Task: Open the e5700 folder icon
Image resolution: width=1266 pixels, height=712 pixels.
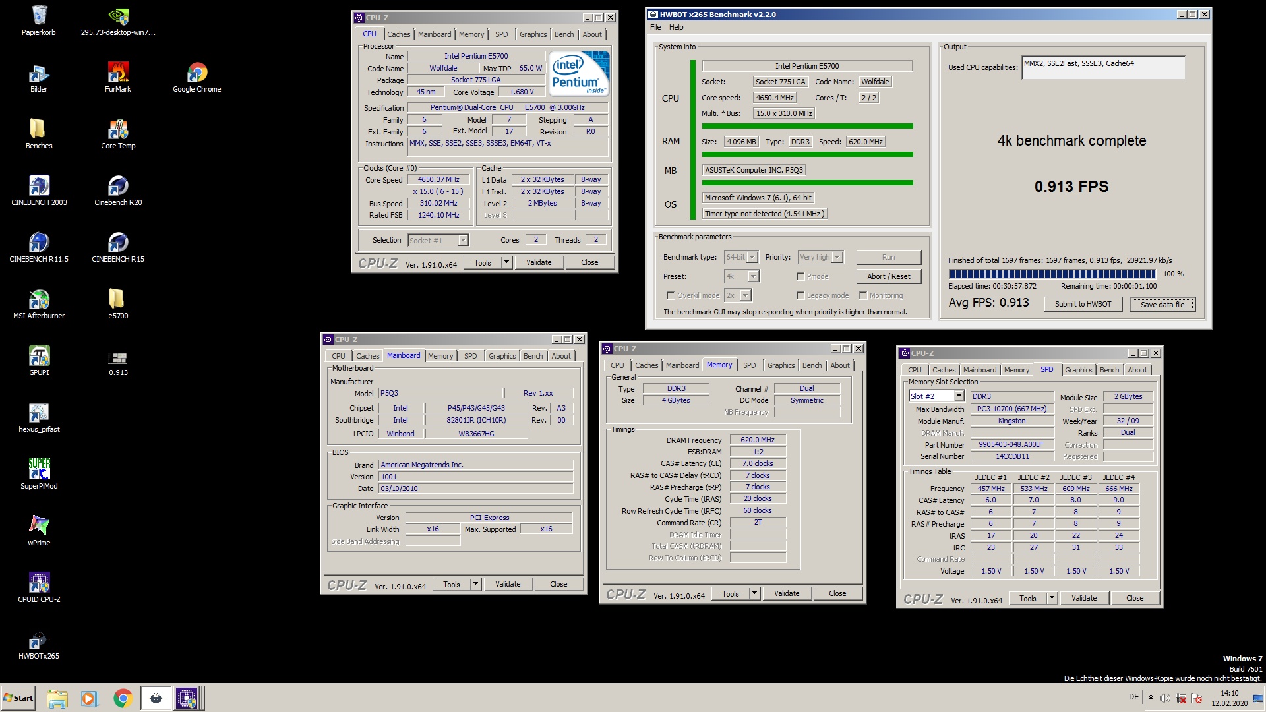Action: tap(118, 303)
